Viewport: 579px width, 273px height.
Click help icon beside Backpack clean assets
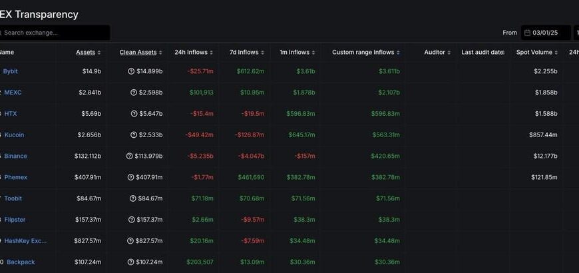[x=130, y=262]
